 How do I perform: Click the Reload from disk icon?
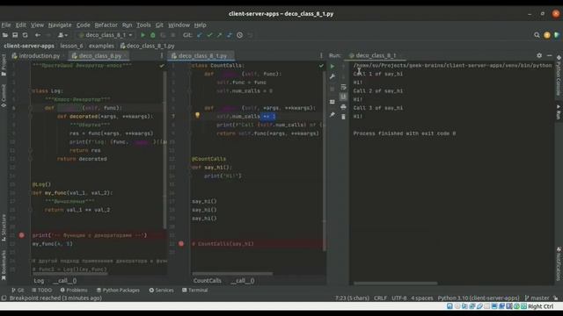point(25,35)
